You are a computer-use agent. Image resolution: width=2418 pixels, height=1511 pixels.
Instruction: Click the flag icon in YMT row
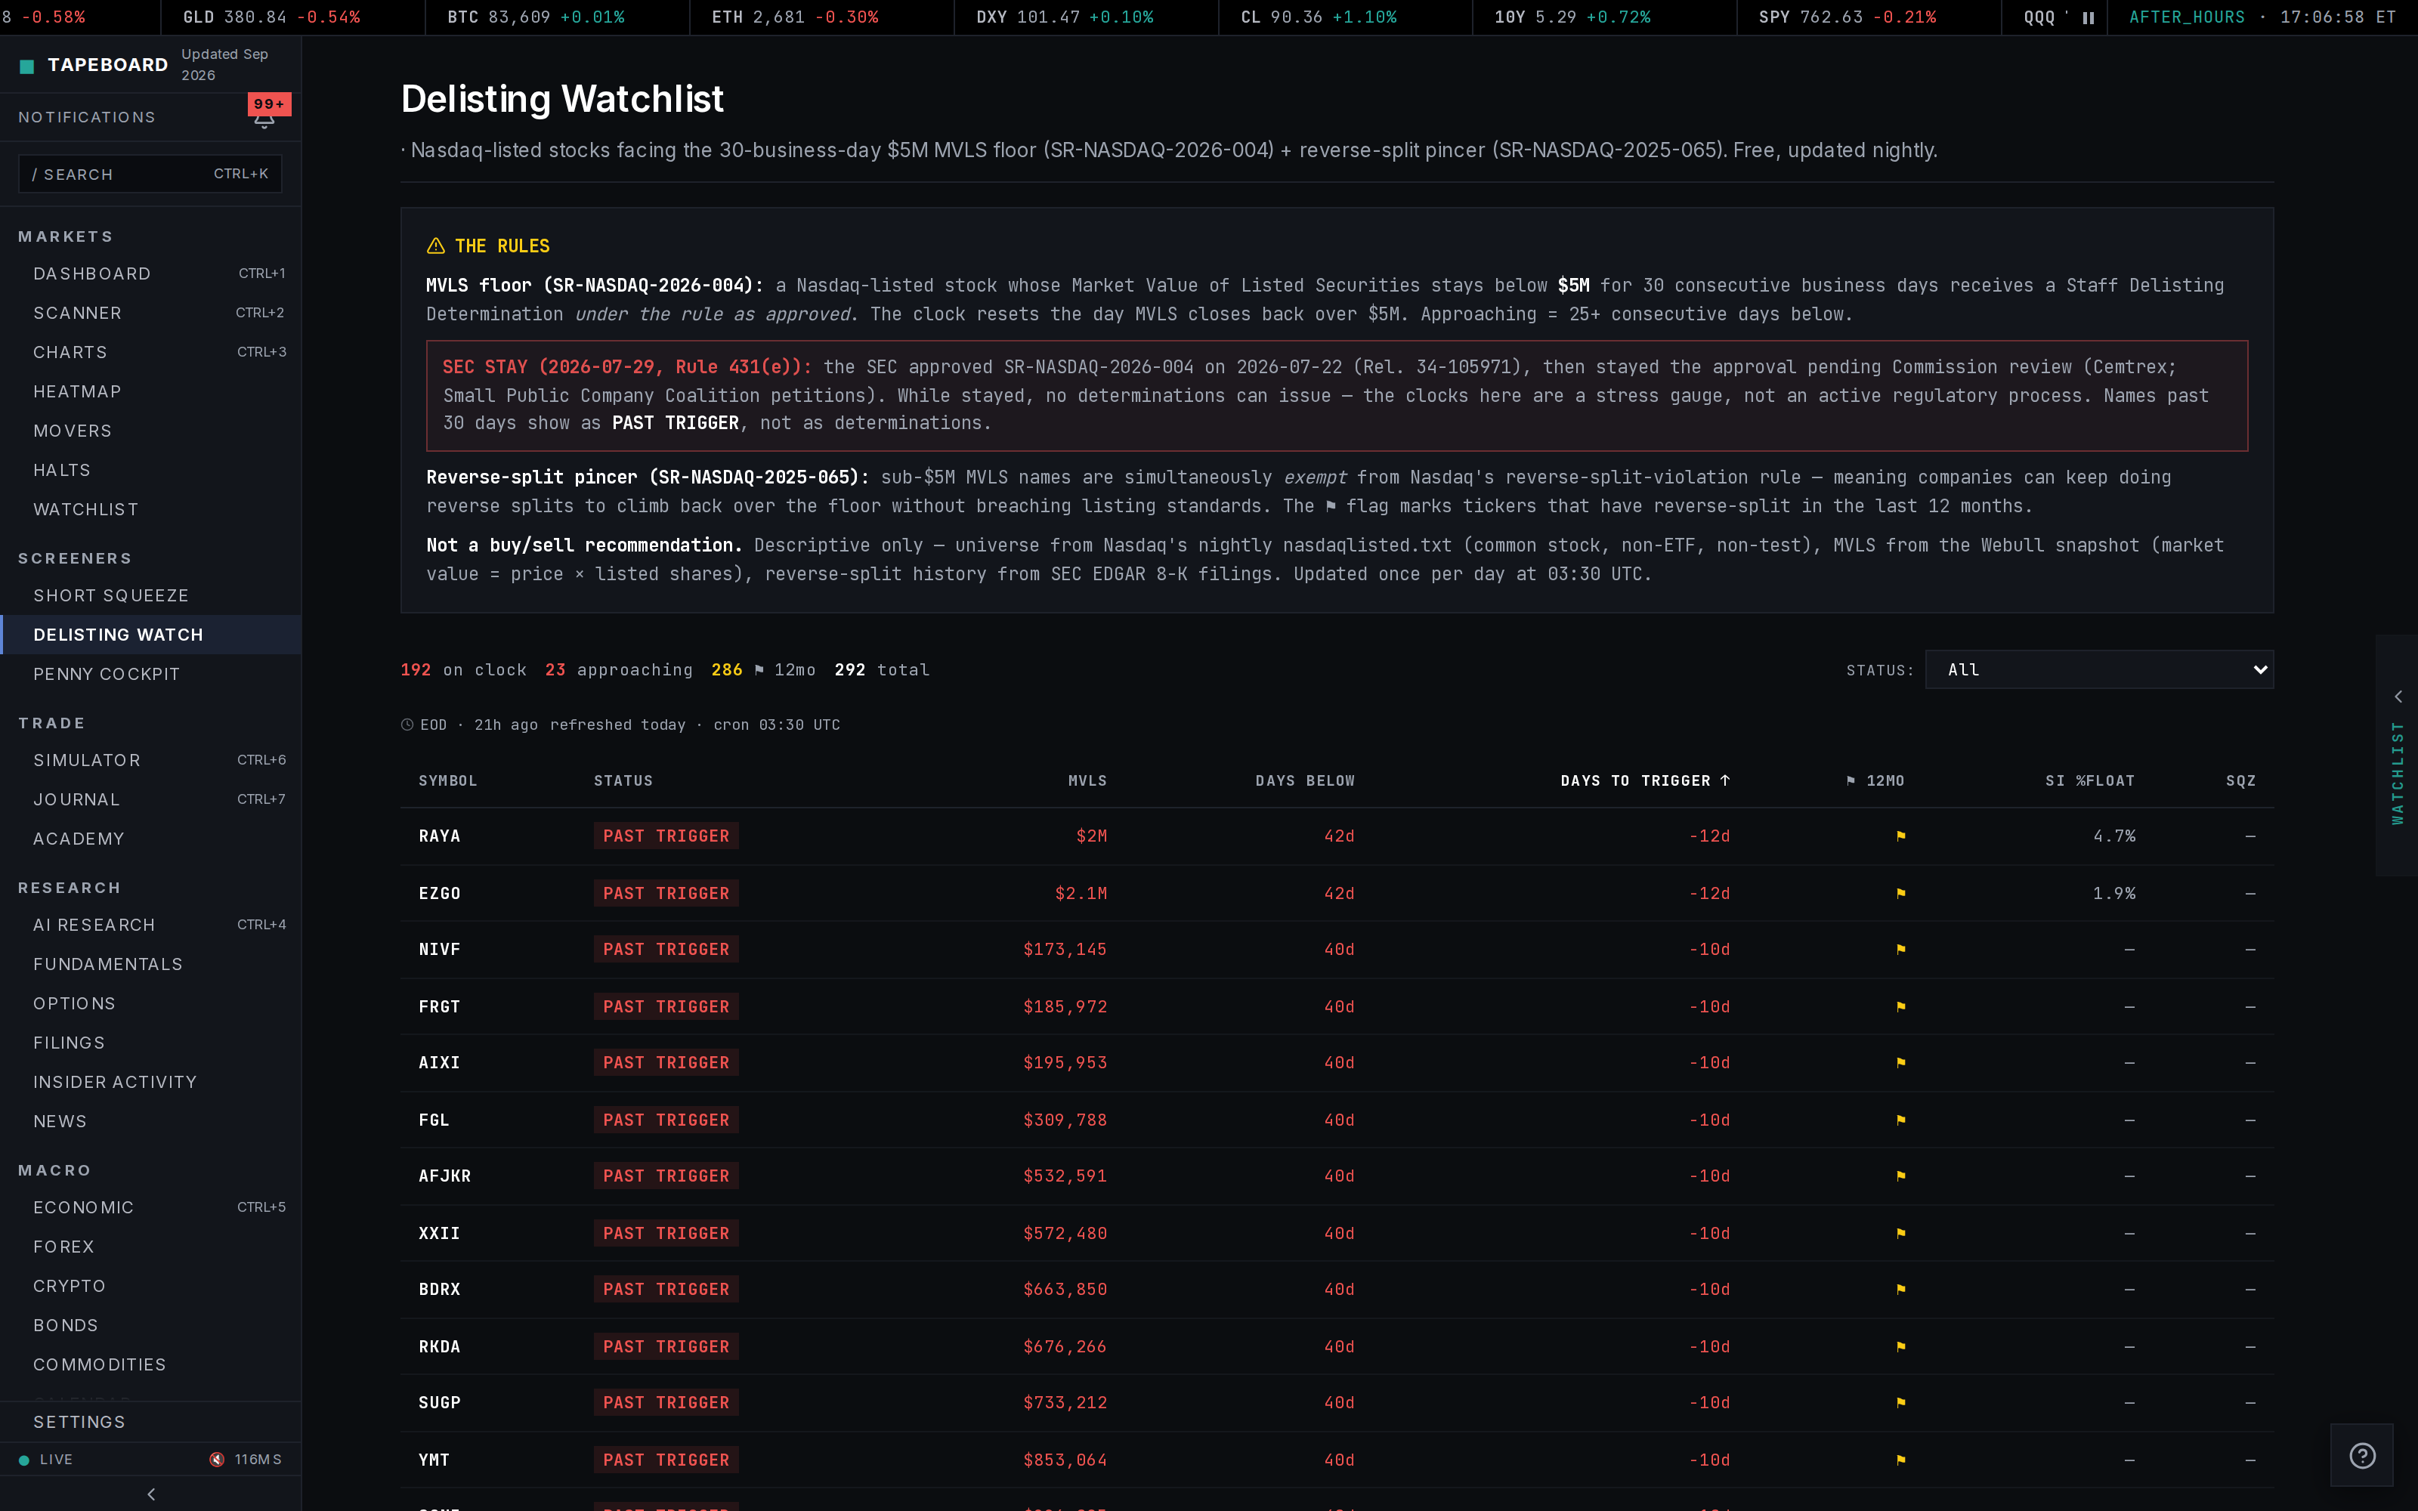1900,1460
